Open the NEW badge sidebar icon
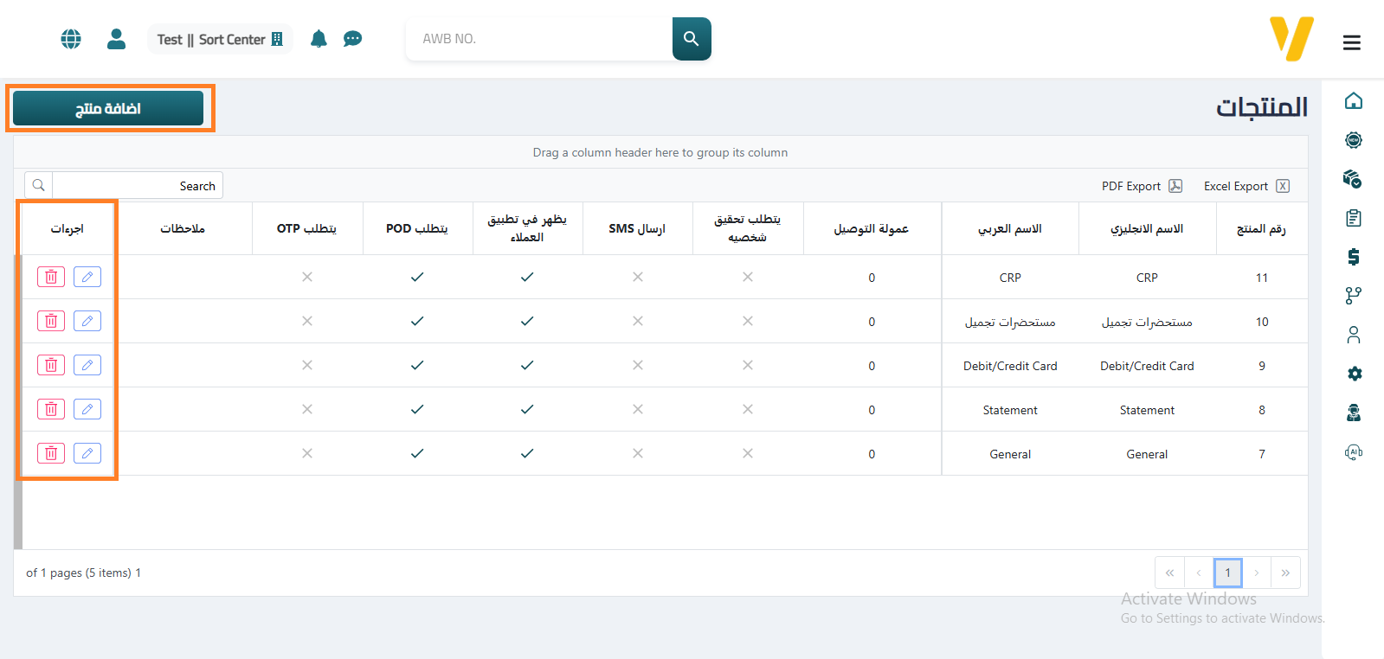The width and height of the screenshot is (1384, 659). 1354,140
